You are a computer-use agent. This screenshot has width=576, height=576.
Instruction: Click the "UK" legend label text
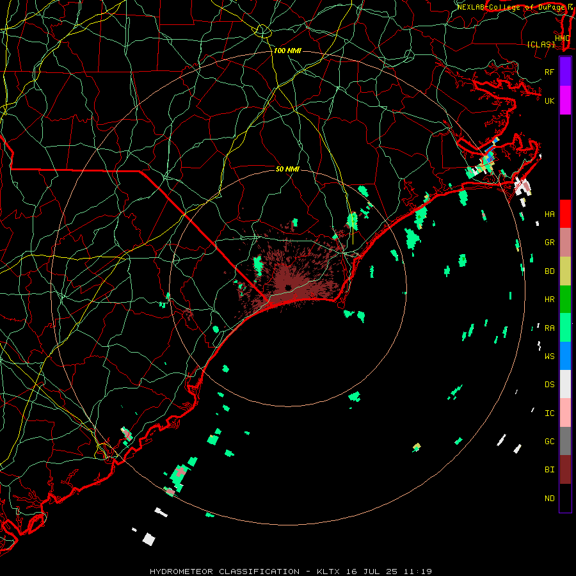click(x=549, y=100)
